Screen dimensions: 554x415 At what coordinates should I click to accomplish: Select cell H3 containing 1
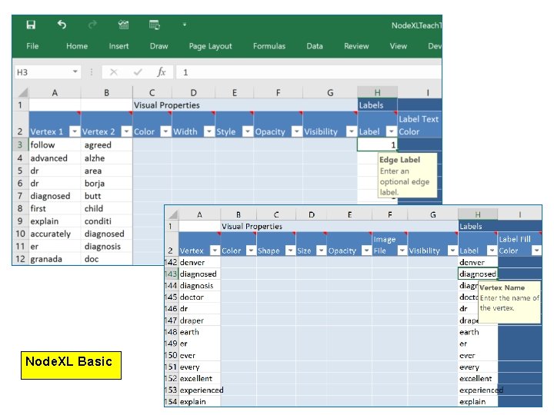[x=377, y=144]
